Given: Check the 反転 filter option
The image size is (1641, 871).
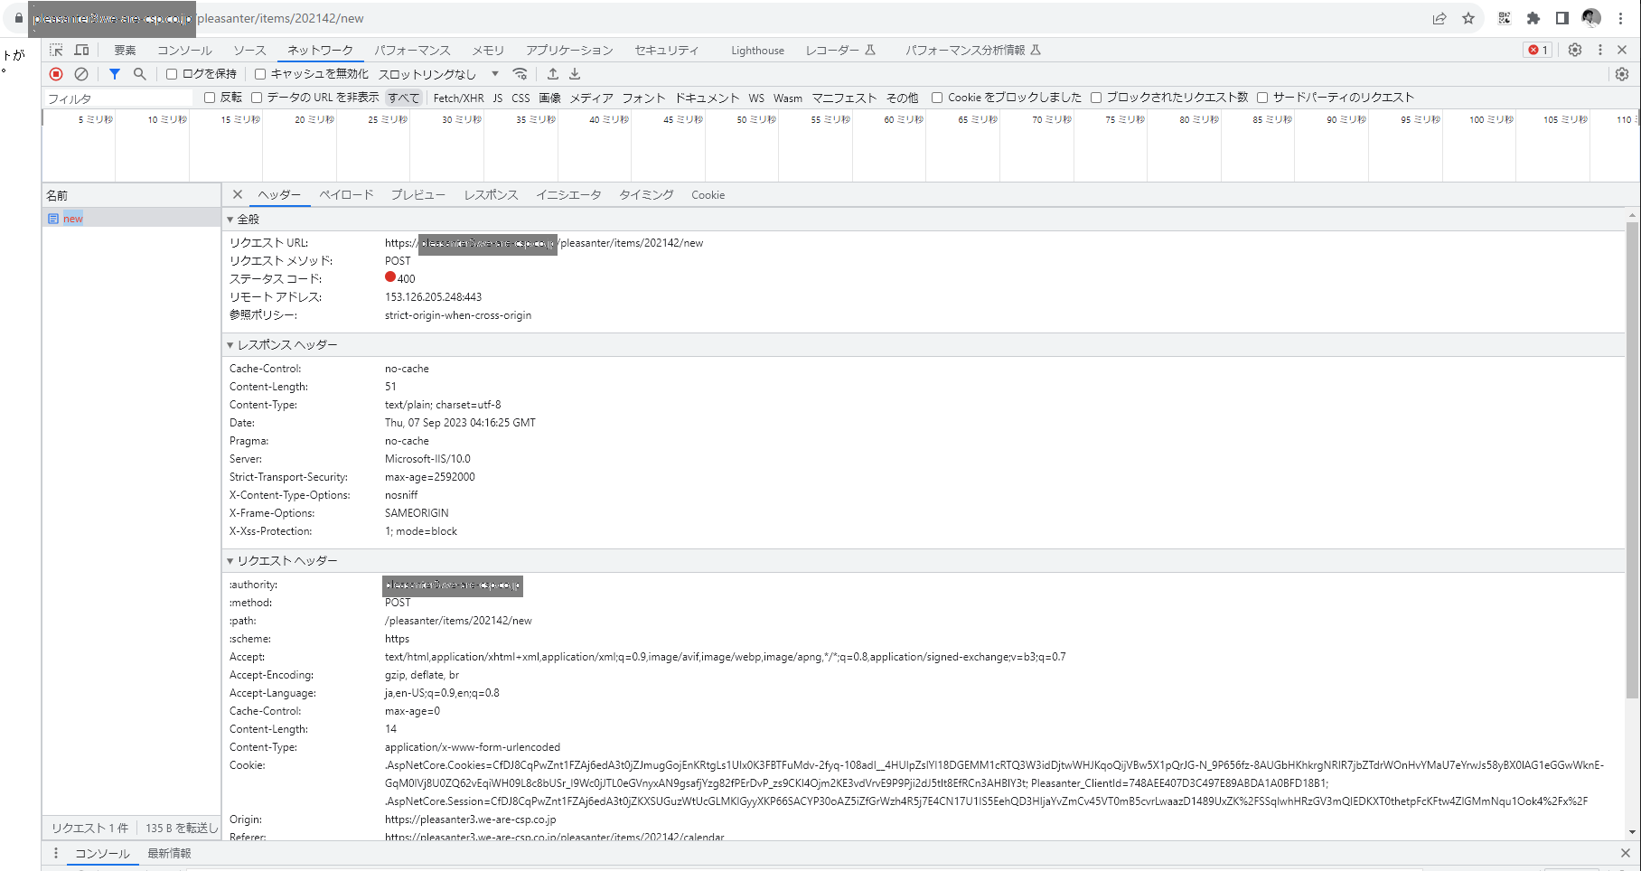Looking at the screenshot, I should pos(210,98).
